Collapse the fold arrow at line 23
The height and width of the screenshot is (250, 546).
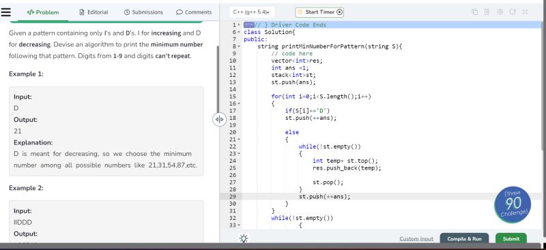(x=240, y=154)
